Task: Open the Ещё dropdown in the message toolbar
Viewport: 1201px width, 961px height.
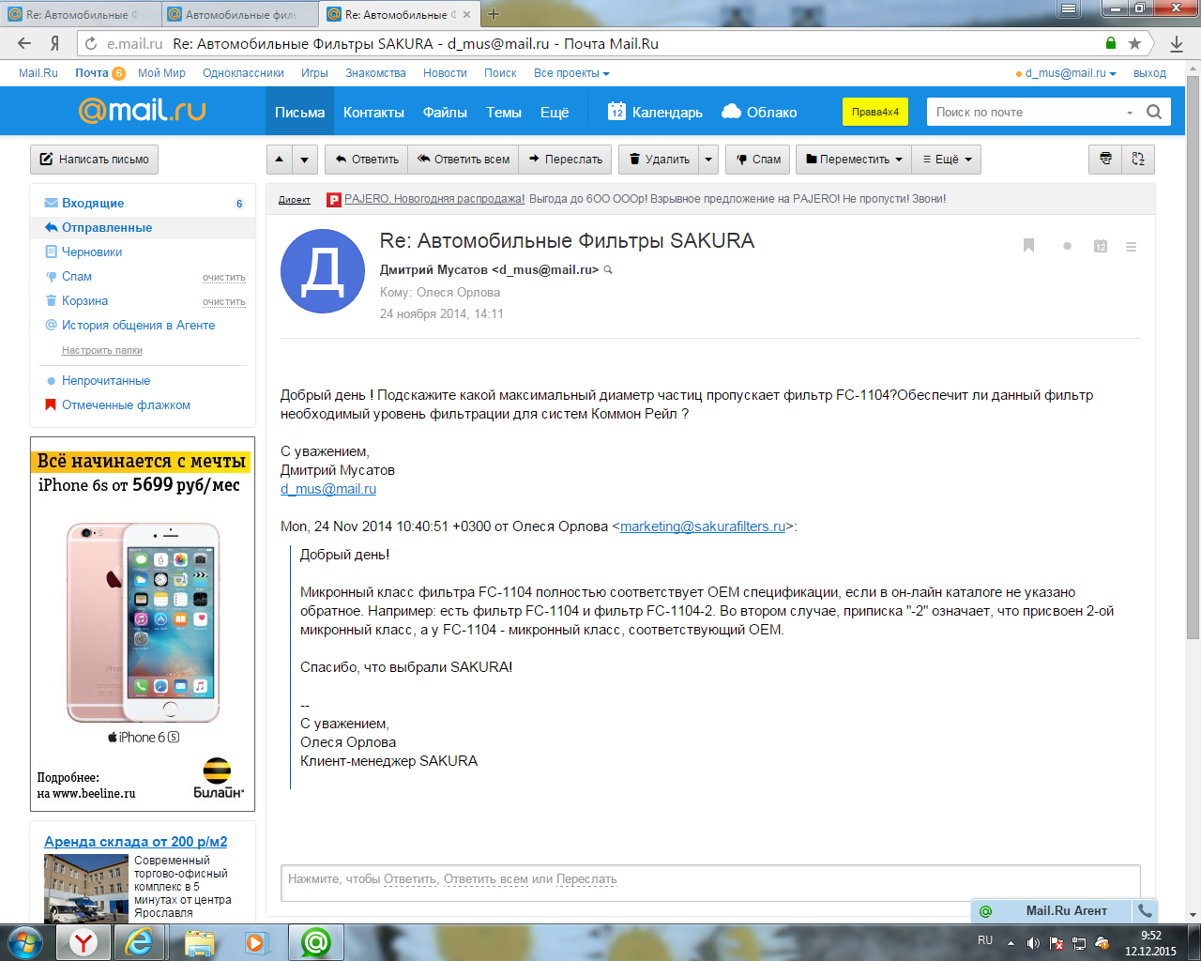Action: tap(947, 160)
